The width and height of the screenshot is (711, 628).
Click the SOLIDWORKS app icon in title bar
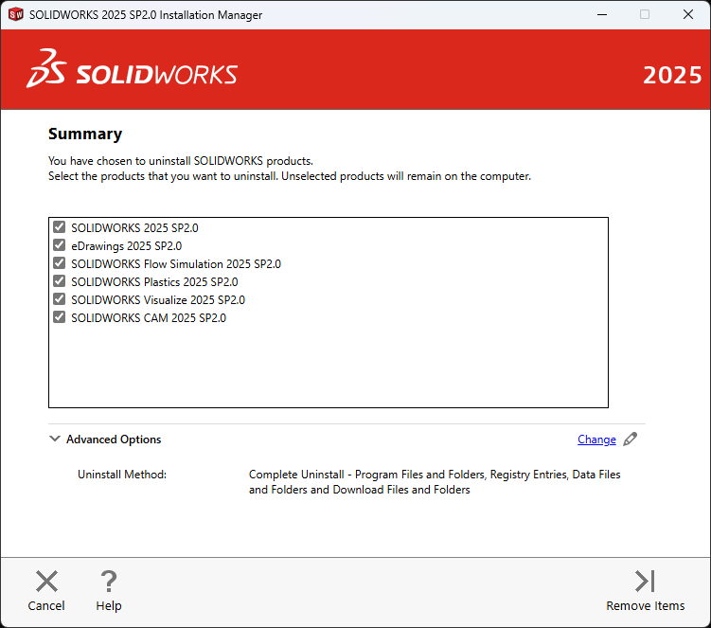[x=15, y=15]
